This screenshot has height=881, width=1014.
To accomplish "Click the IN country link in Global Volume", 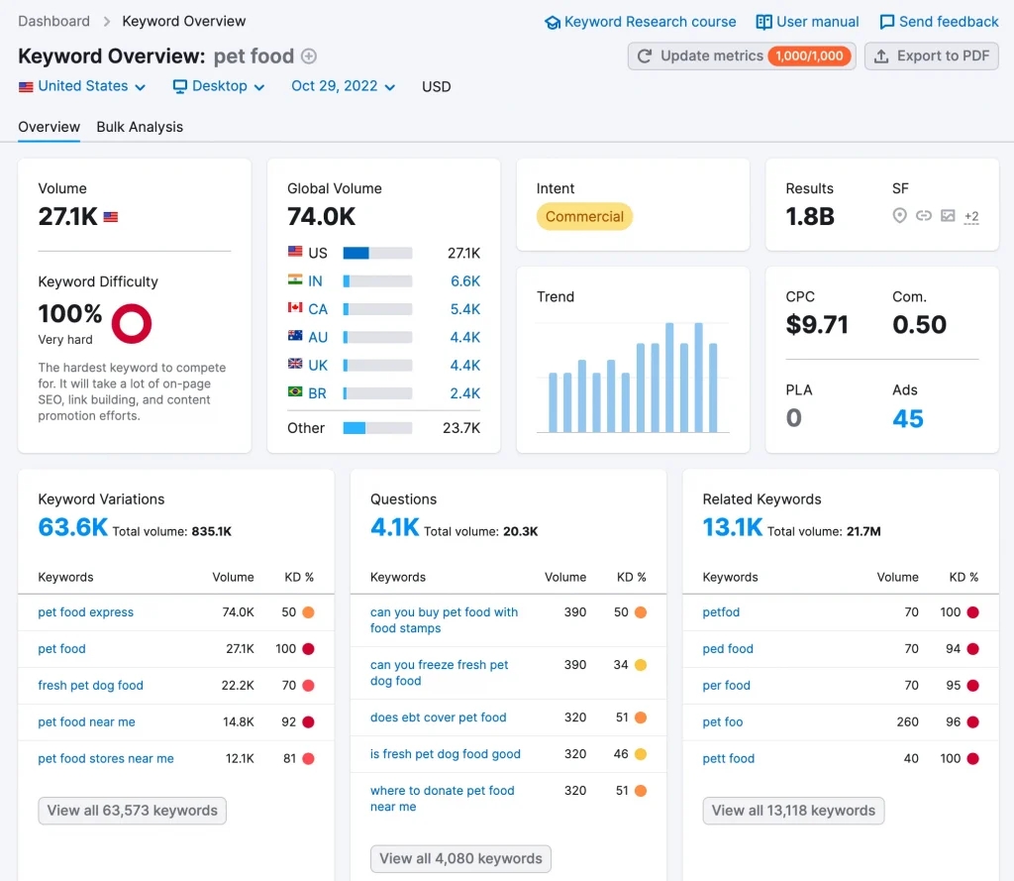I will tap(315, 281).
